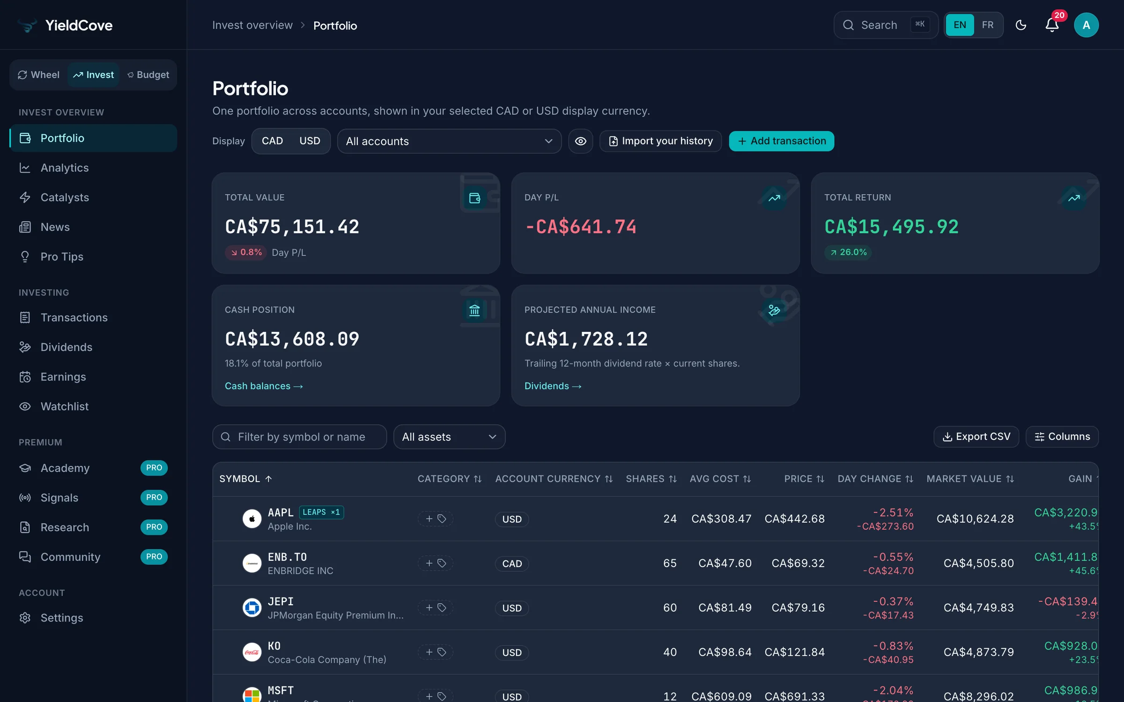Add tag to the KO row
Image resolution: width=1124 pixels, height=702 pixels.
436,652
